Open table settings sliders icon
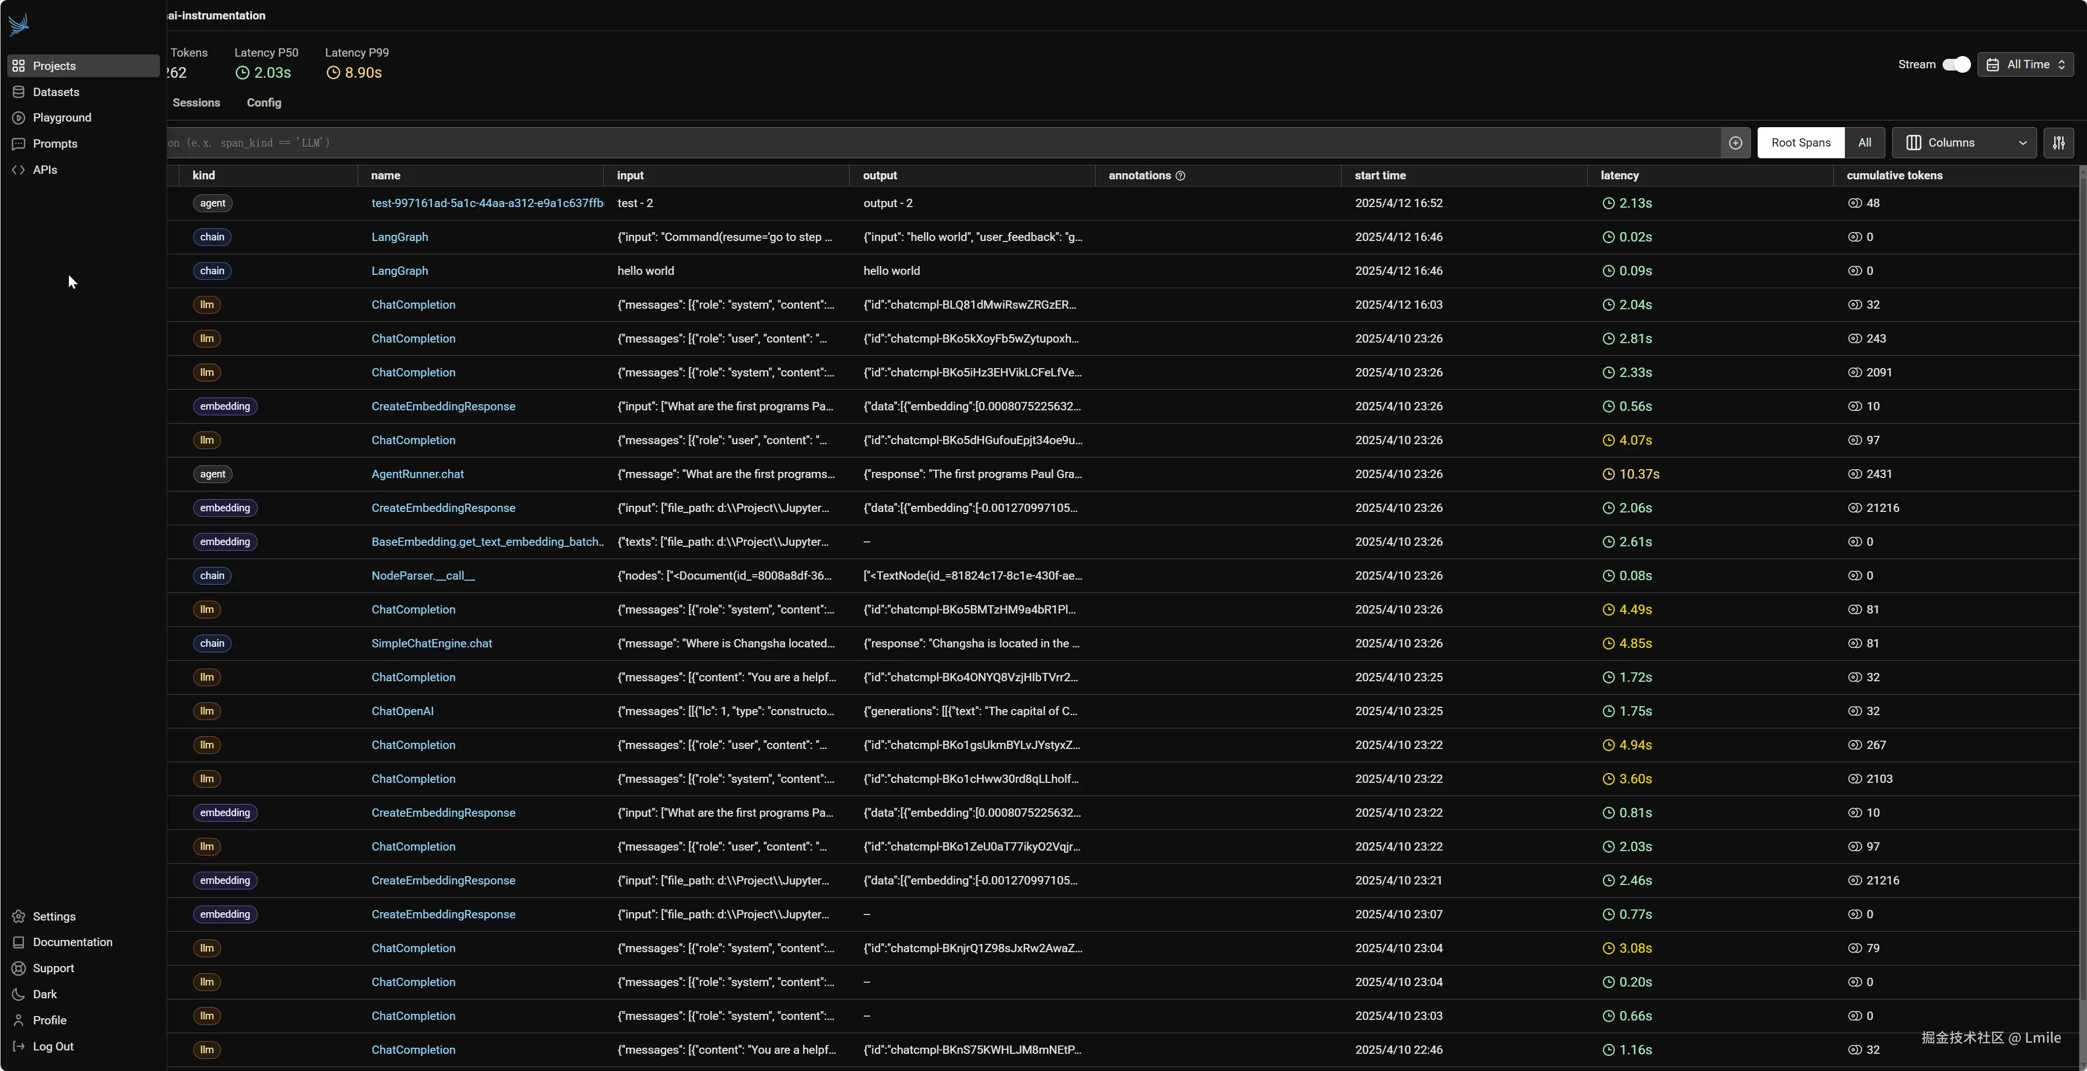2087x1071 pixels. click(x=2058, y=143)
